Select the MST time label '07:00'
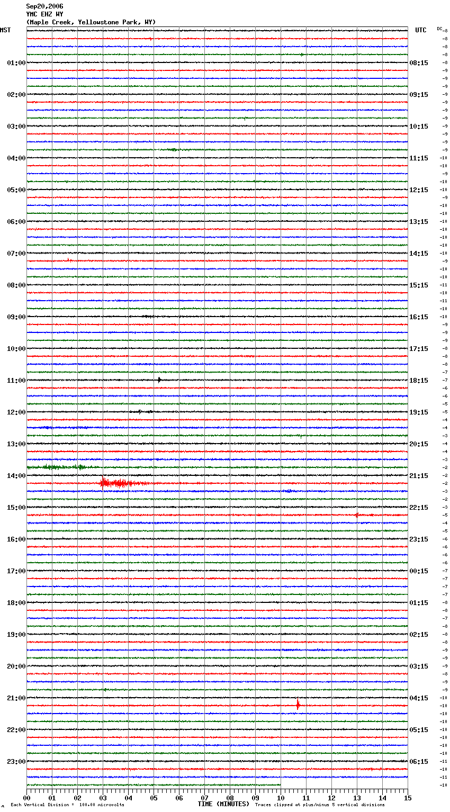The height and width of the screenshot is (812, 450). (16, 254)
